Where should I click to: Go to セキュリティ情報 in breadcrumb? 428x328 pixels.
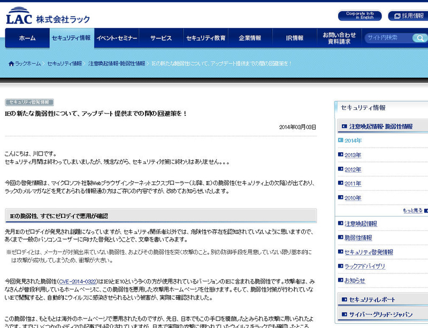pos(64,64)
